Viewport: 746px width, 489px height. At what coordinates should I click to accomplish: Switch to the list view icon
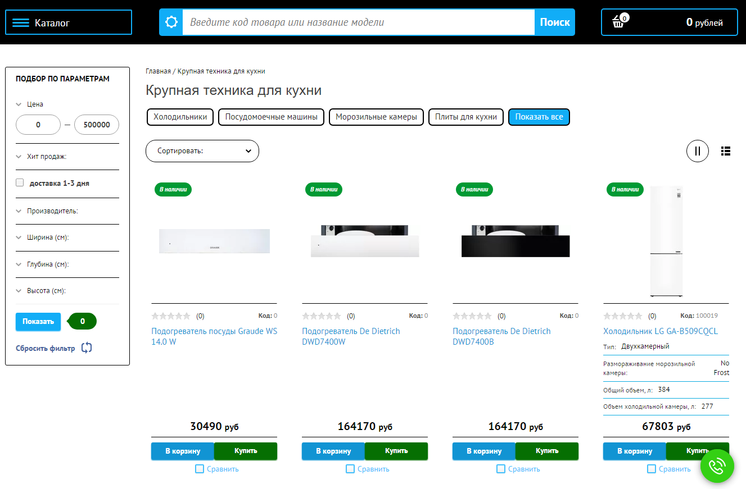click(x=726, y=150)
